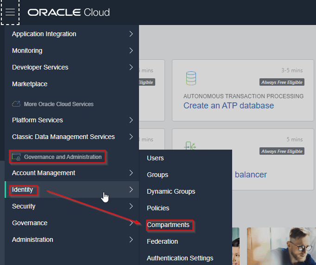Click the Governance and Administration section icon
Screen dimensions: 316x265
17,157
